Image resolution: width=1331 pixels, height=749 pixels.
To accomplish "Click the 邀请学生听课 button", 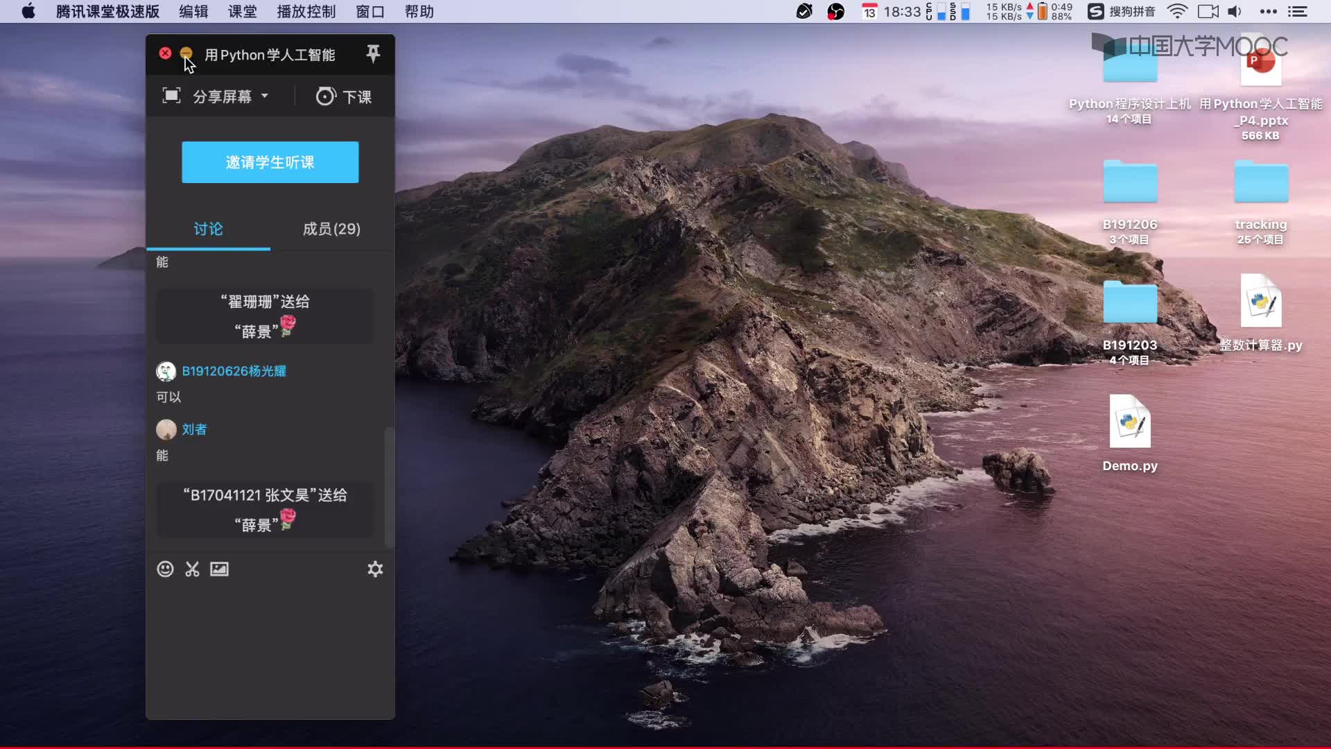I will coord(270,162).
